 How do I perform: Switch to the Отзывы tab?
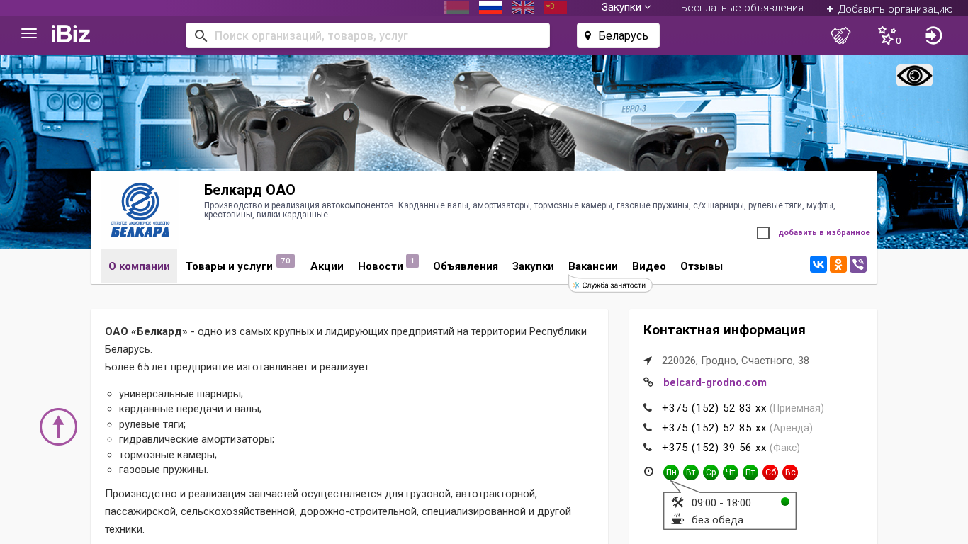702,266
